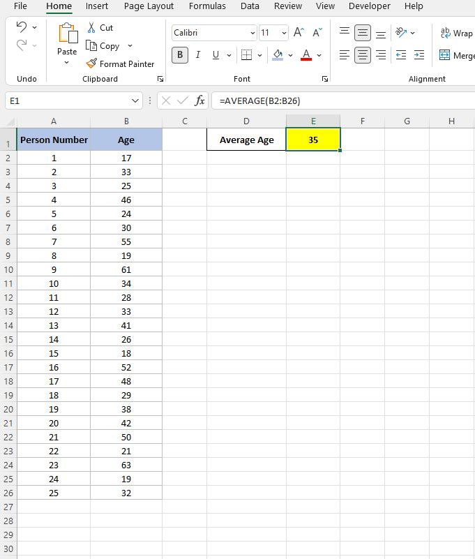Toggle Underline formatting
The height and width of the screenshot is (559, 475).
click(216, 55)
